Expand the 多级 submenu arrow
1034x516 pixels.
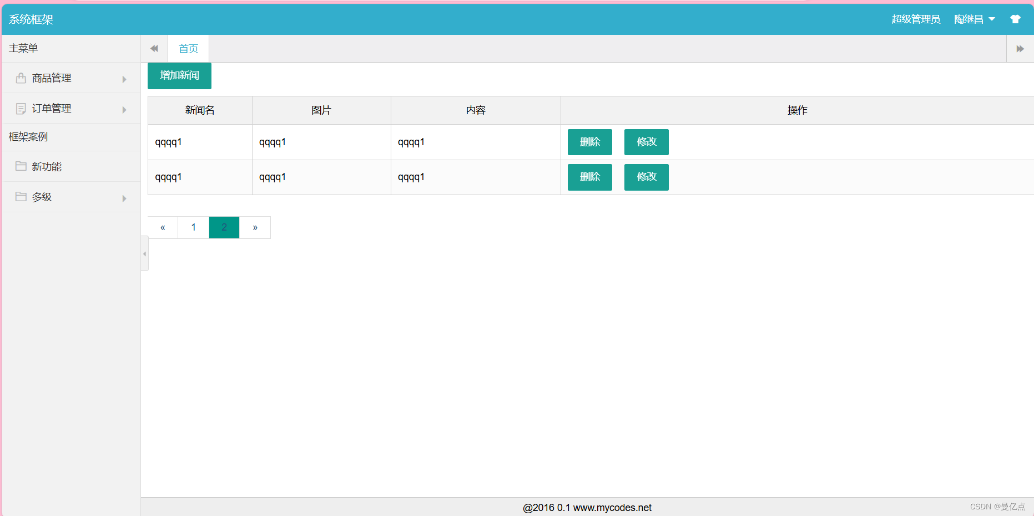[x=124, y=198]
